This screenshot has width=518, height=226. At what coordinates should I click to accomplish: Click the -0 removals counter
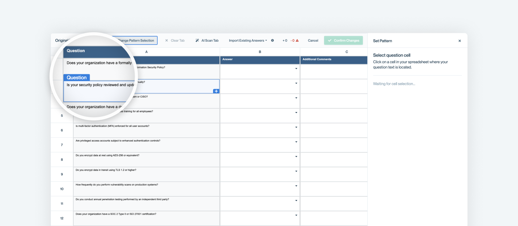(292, 41)
